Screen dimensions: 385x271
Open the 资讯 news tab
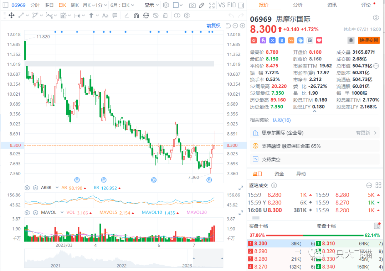coord(332,5)
